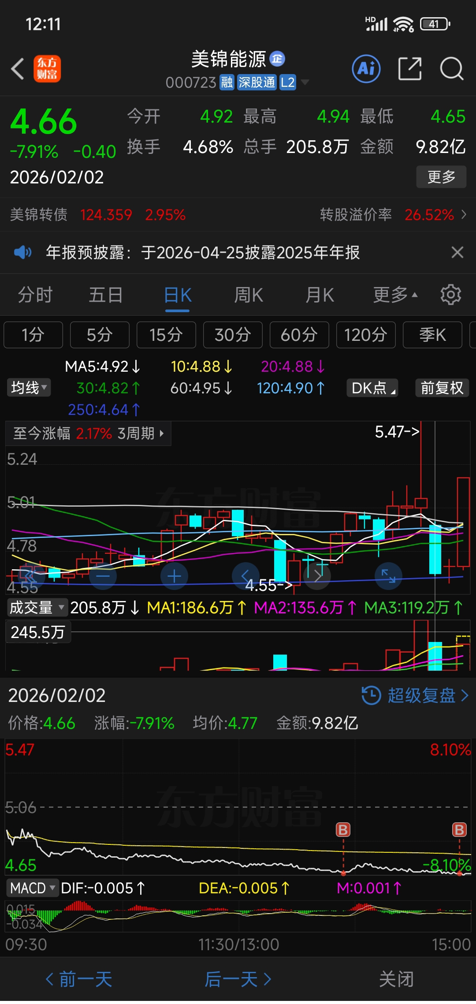The image size is (476, 1004).
Task: Switch to the 分时 tab
Action: click(x=35, y=295)
